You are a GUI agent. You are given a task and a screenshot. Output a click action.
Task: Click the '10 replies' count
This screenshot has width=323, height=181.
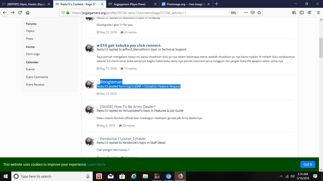tap(128, 69)
